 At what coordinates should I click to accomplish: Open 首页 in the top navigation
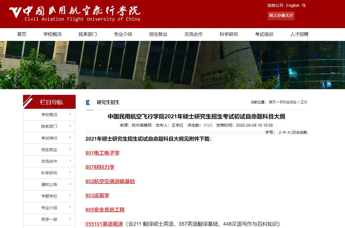tap(22, 34)
